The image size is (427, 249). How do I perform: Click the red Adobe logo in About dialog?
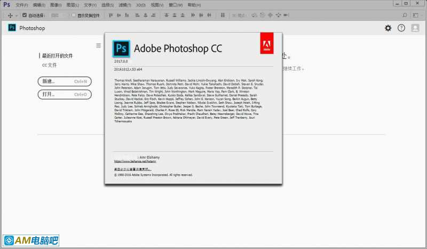click(x=267, y=43)
